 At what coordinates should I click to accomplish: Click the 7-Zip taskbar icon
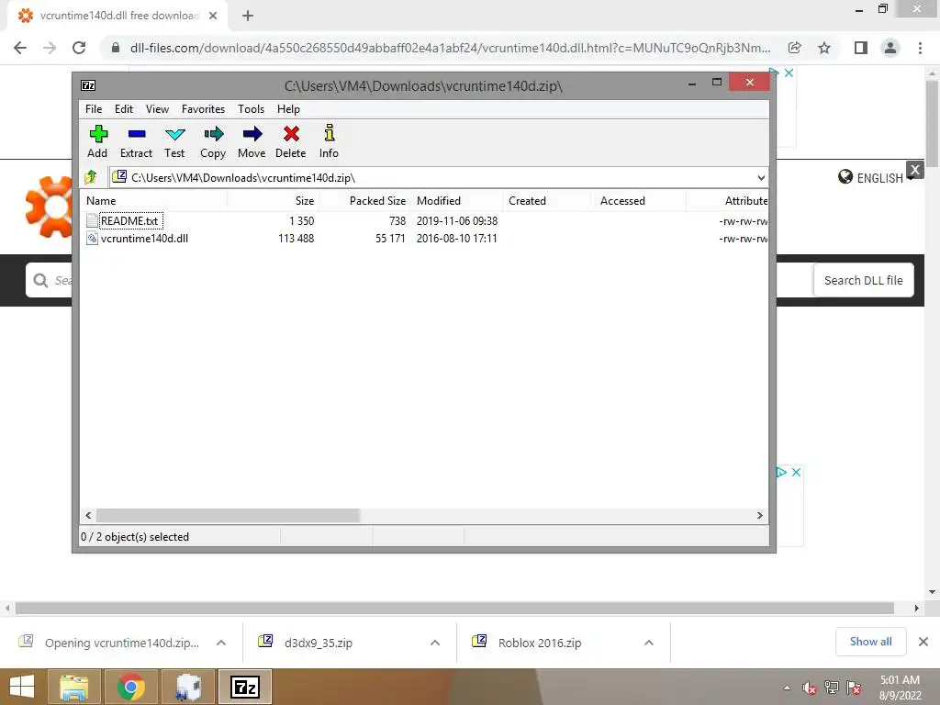click(x=244, y=687)
